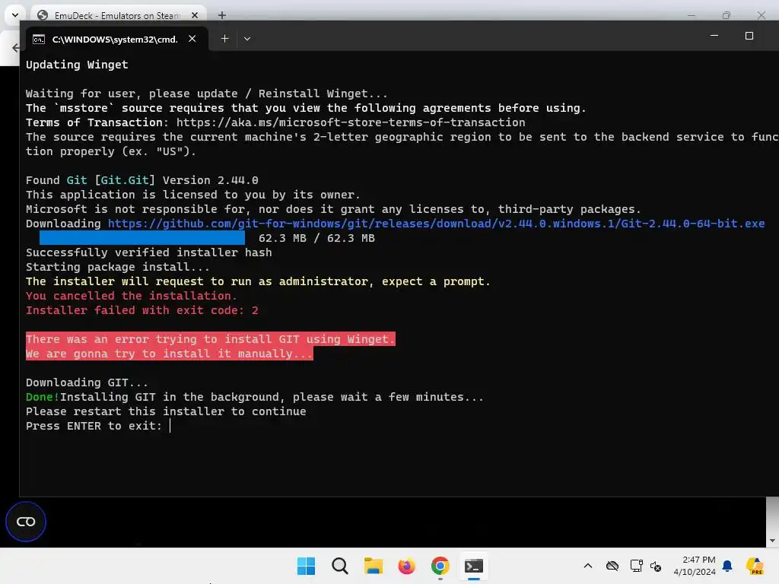779x584 pixels.
Task: Open Windows Search from the taskbar
Action: [x=340, y=566]
